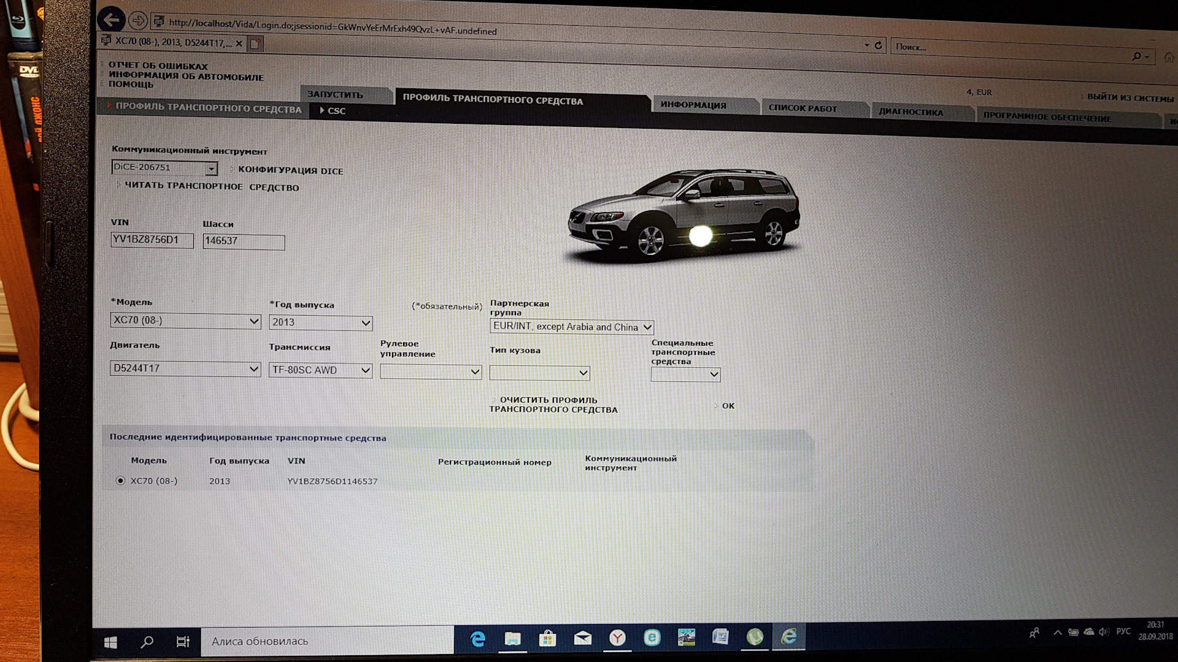Open the Рулевое управление dropdown
1178x662 pixels.
click(x=431, y=371)
